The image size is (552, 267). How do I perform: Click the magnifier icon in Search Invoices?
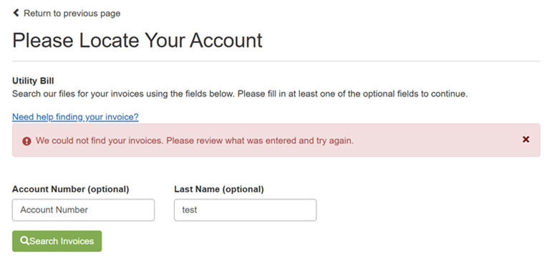pos(24,241)
